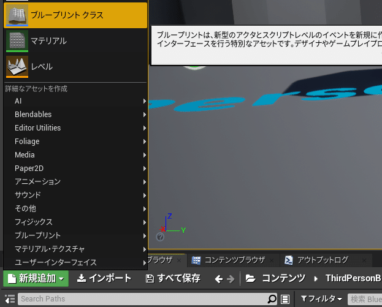Close the アウトプットログ tab
The width and height of the screenshot is (382, 307).
coord(364,260)
